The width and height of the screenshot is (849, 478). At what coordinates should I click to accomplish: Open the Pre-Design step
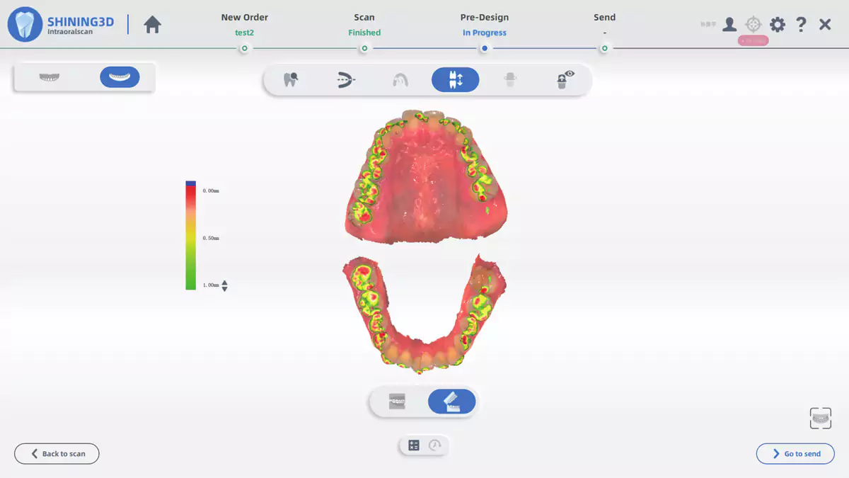point(485,17)
